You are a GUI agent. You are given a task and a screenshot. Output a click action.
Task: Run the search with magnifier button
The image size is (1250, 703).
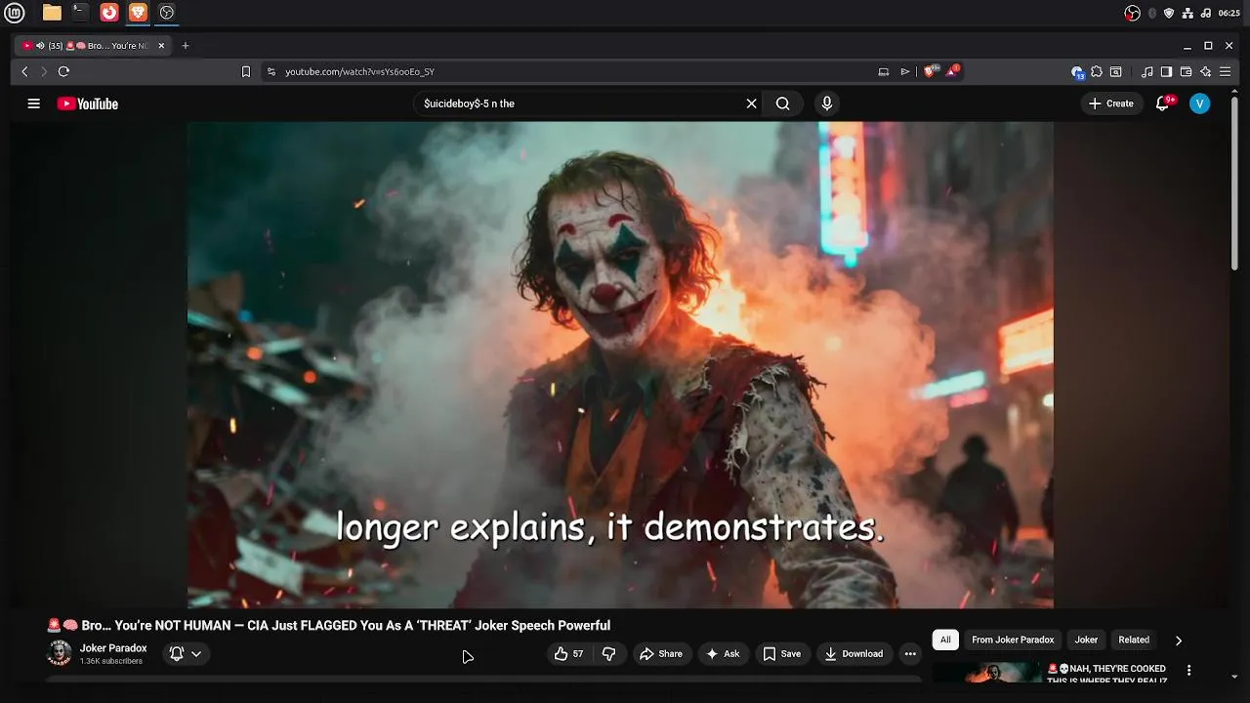pos(782,103)
